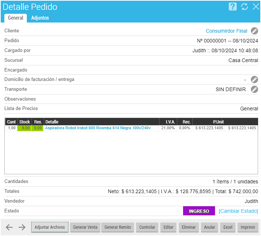Click the purple INGRESO status badge
The width and height of the screenshot is (261, 236).
click(x=199, y=211)
